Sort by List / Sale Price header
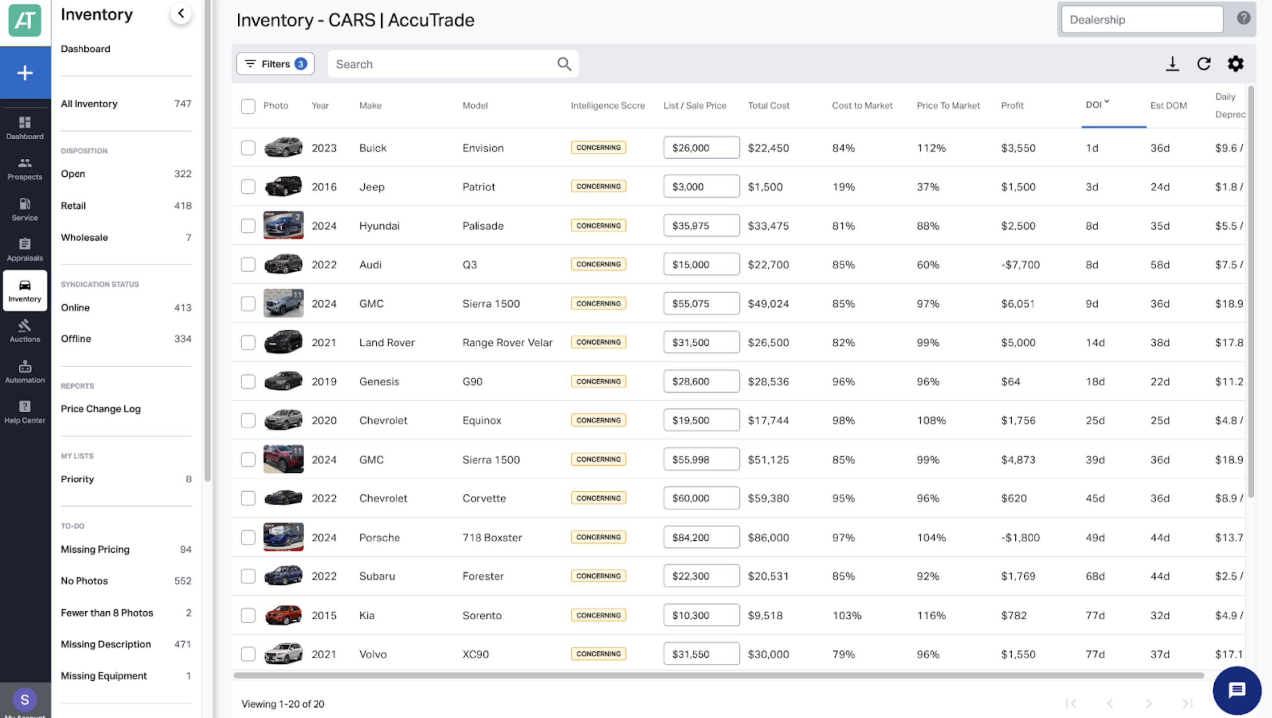Image resolution: width=1272 pixels, height=718 pixels. click(695, 105)
